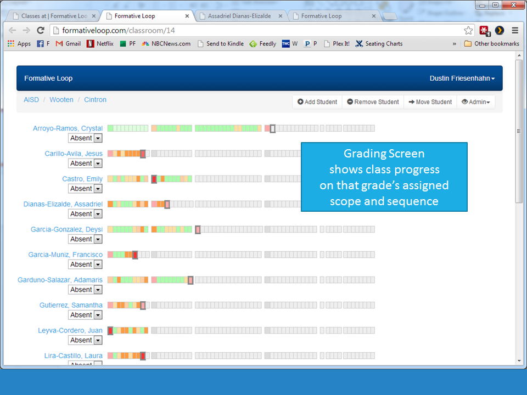
Task: Click the browser back arrow icon
Action: pyautogui.click(x=12, y=31)
